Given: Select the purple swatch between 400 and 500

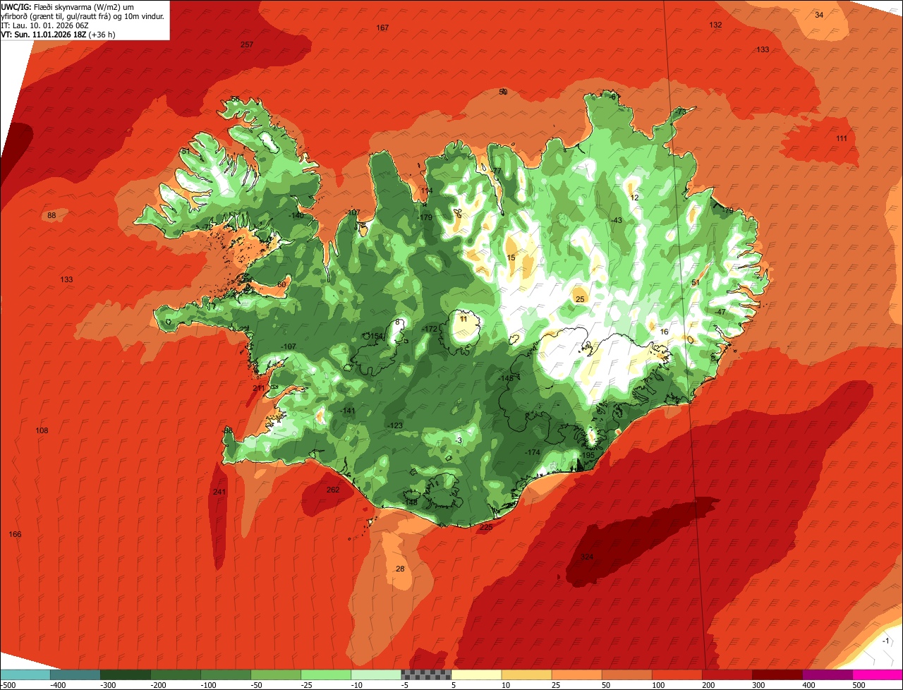Looking at the screenshot, I should point(827,674).
